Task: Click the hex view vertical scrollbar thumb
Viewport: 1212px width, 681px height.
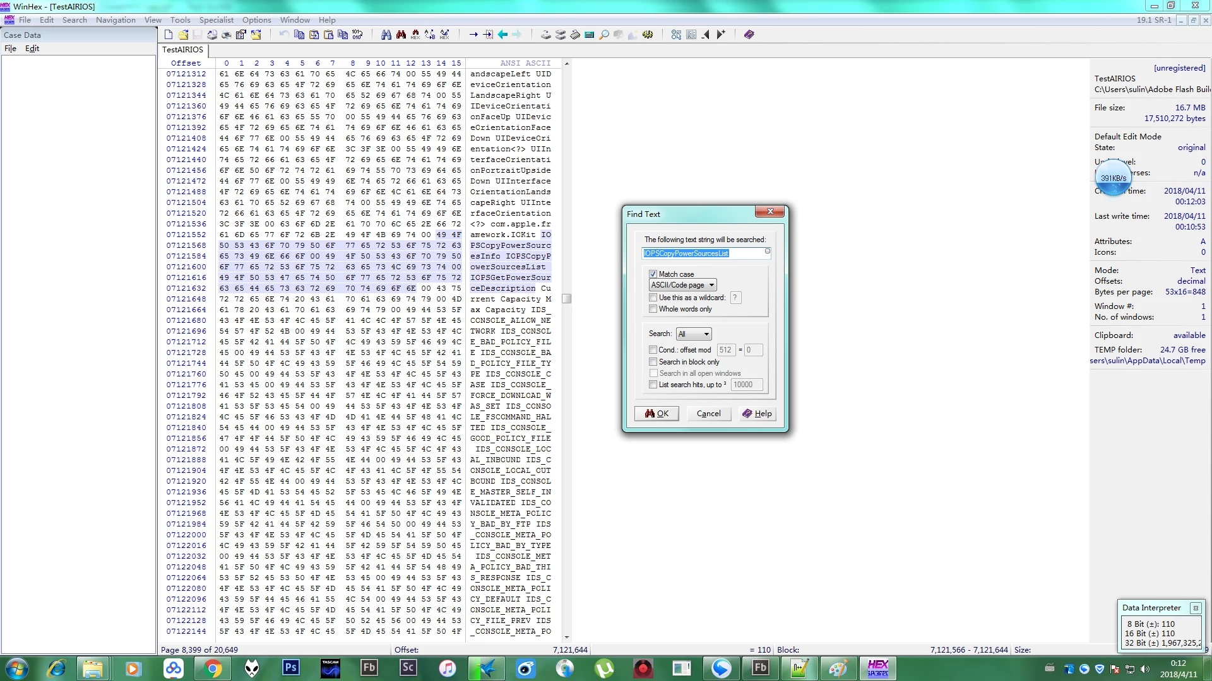Action: click(x=567, y=299)
